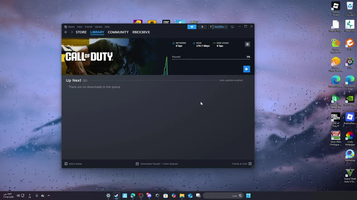357x200 pixels.
Task: Open the Recycle Bin desktop icon
Action: 350,9
